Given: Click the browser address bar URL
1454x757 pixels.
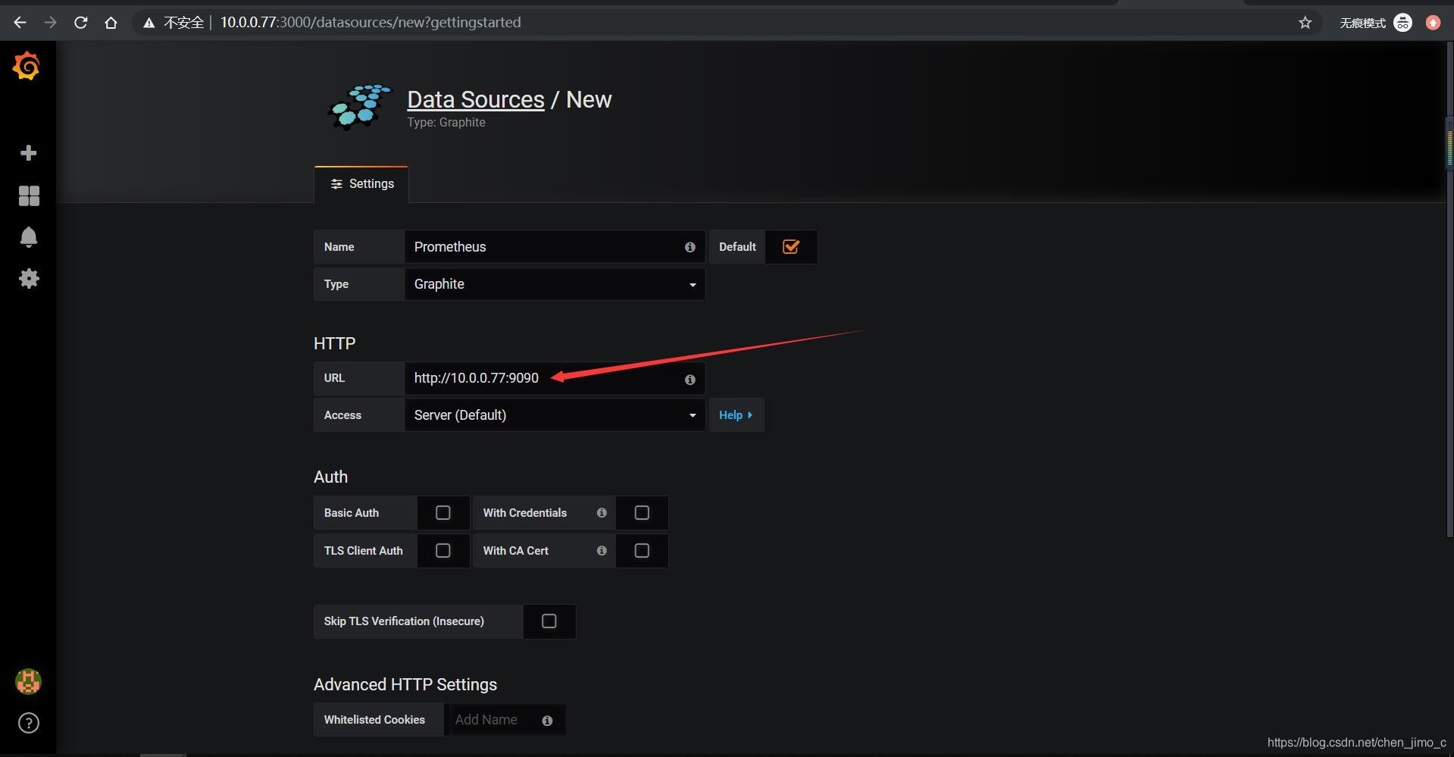Looking at the screenshot, I should [371, 23].
